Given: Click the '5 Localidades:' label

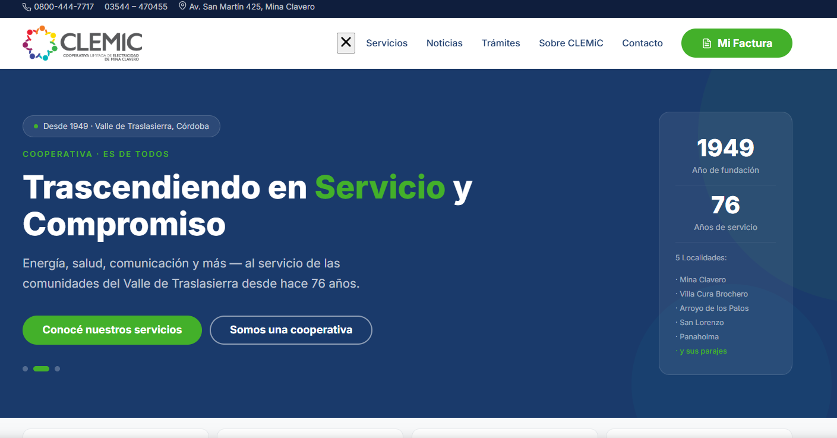Looking at the screenshot, I should coord(701,258).
